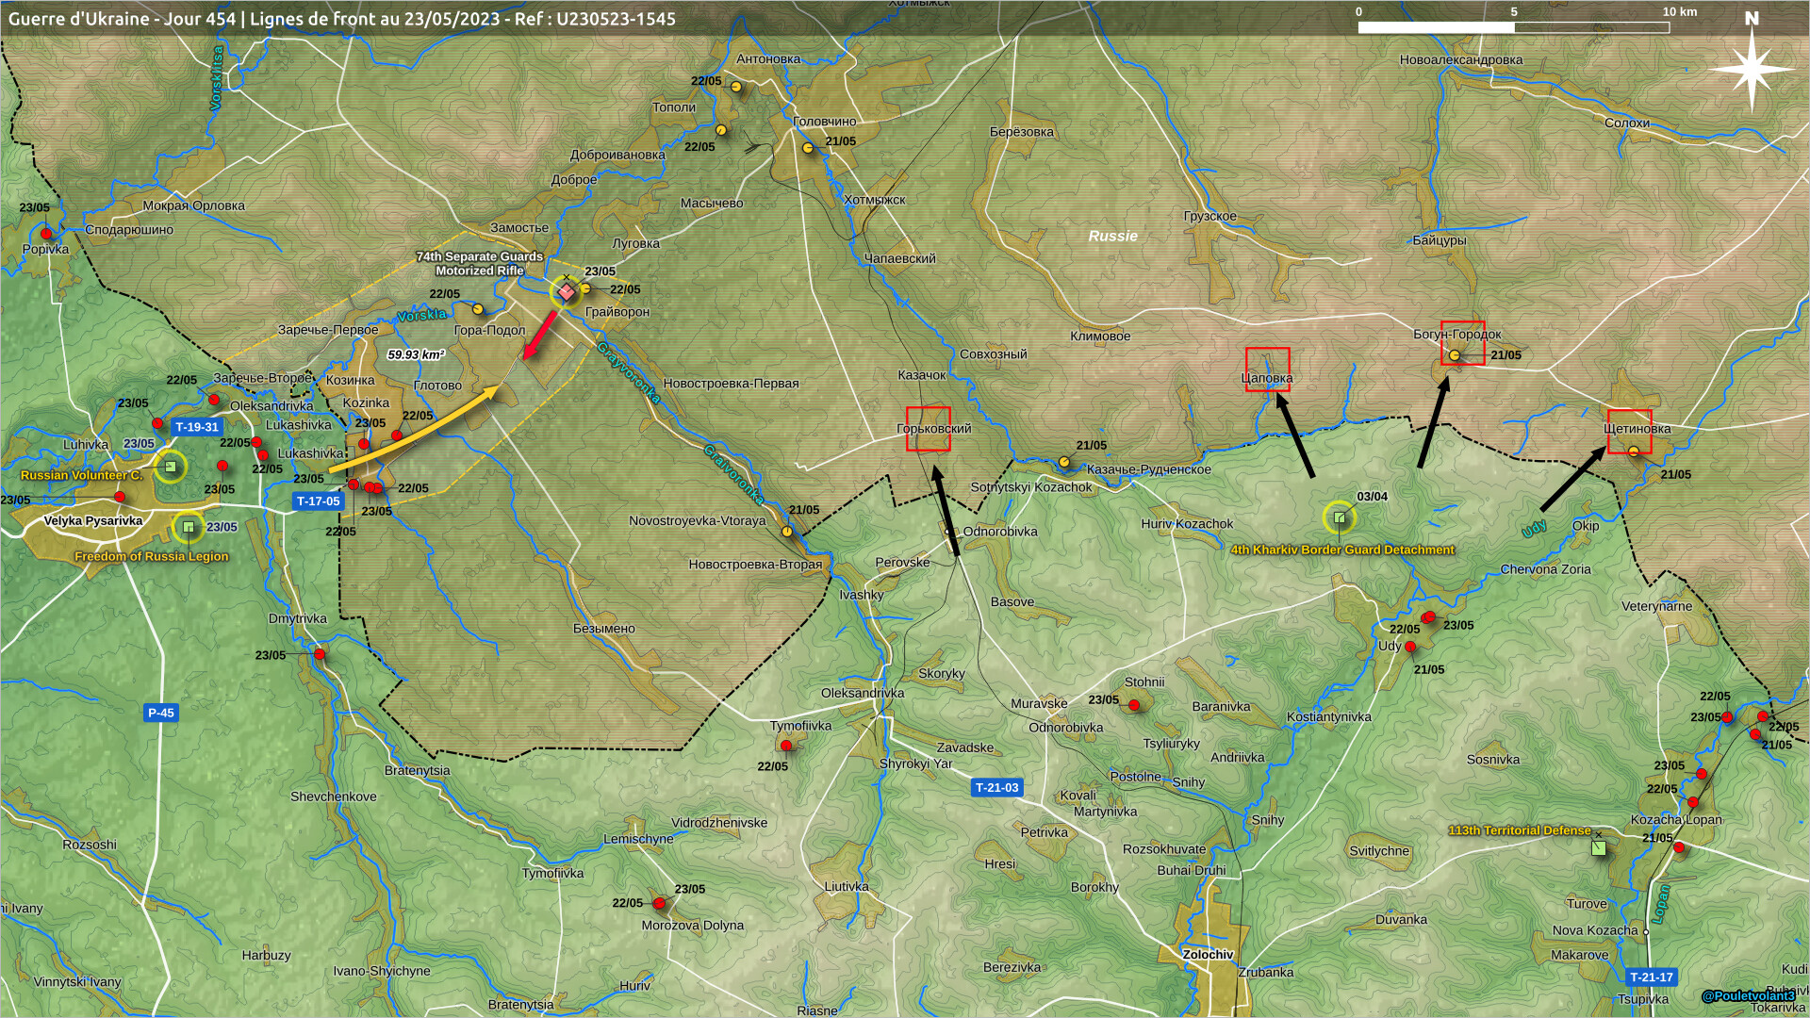Screen dimensions: 1810x1018
Task: Click the 113th Territorial Defense unit icon
Action: click(x=1598, y=847)
